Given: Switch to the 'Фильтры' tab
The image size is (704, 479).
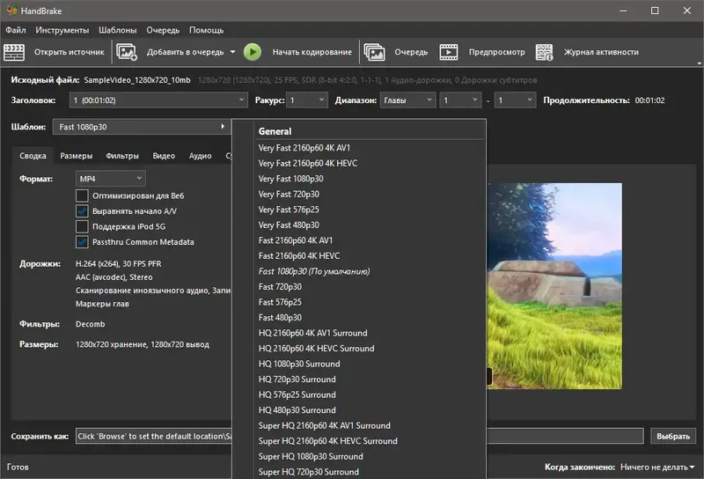Looking at the screenshot, I should 122,156.
